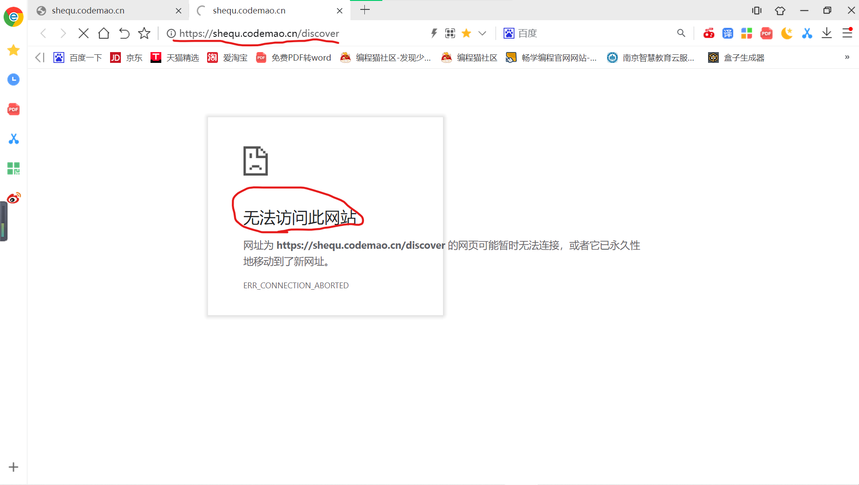Add a new sidebar app with plus
The height and width of the screenshot is (485, 859).
13,467
